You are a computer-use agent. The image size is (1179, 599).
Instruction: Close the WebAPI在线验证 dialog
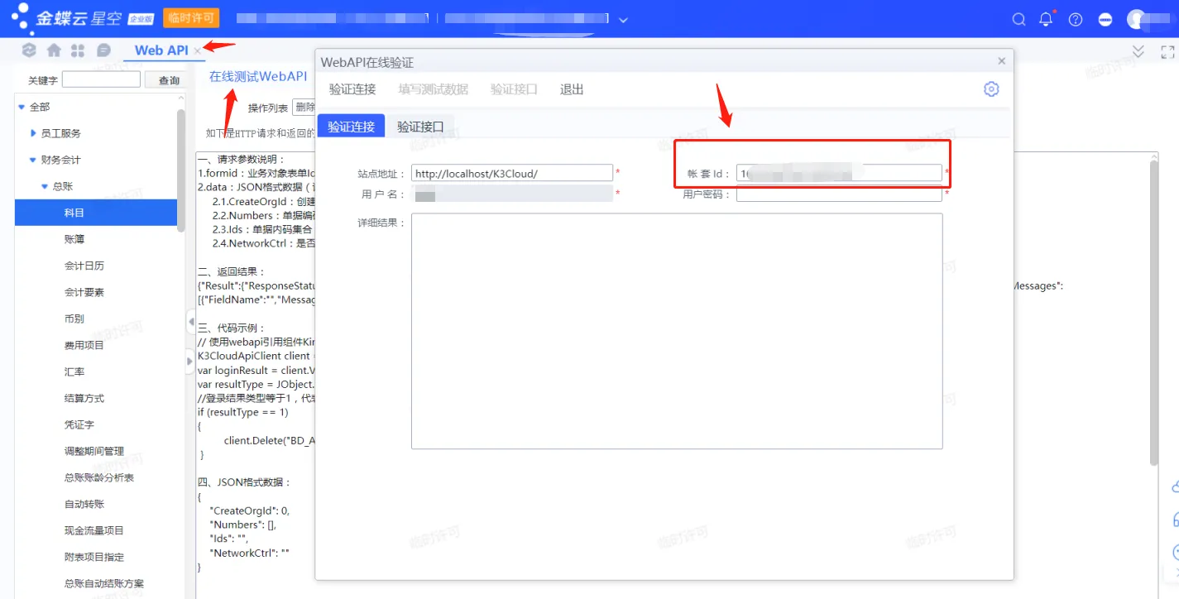pyautogui.click(x=1001, y=61)
